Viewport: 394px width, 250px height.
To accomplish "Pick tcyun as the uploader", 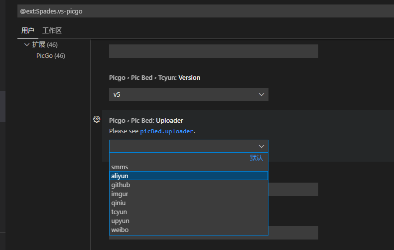I will [188, 212].
